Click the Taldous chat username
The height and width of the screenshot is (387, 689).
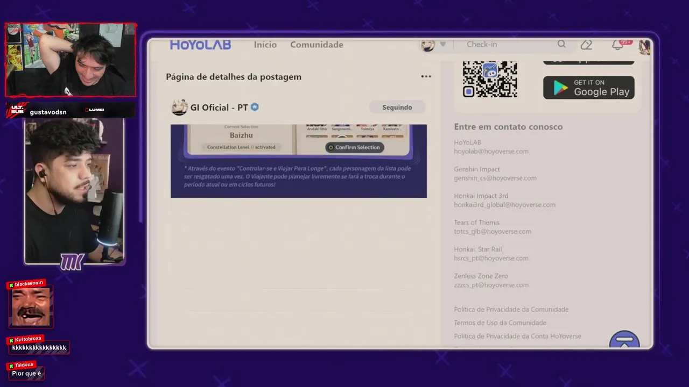pyautogui.click(x=24, y=365)
